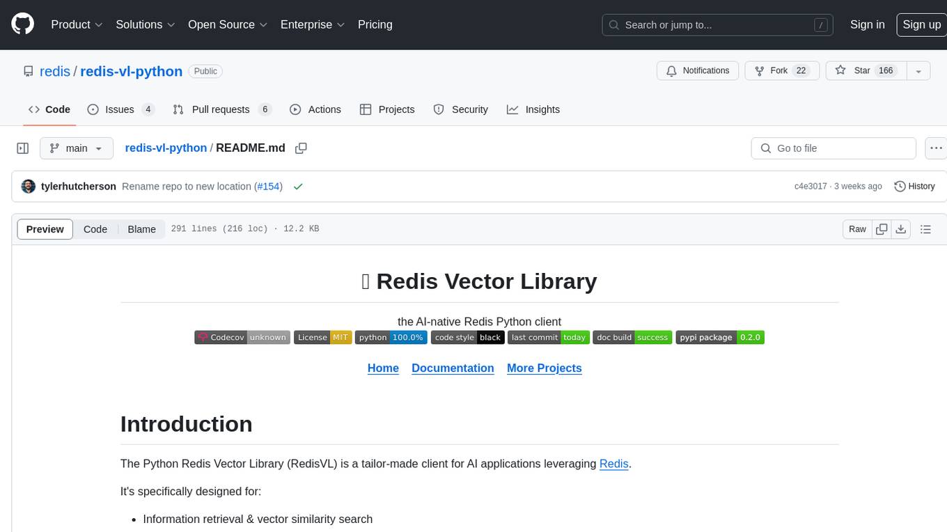This screenshot has height=532, width=947.
Task: Switch to the Security tab
Action: pyautogui.click(x=461, y=109)
